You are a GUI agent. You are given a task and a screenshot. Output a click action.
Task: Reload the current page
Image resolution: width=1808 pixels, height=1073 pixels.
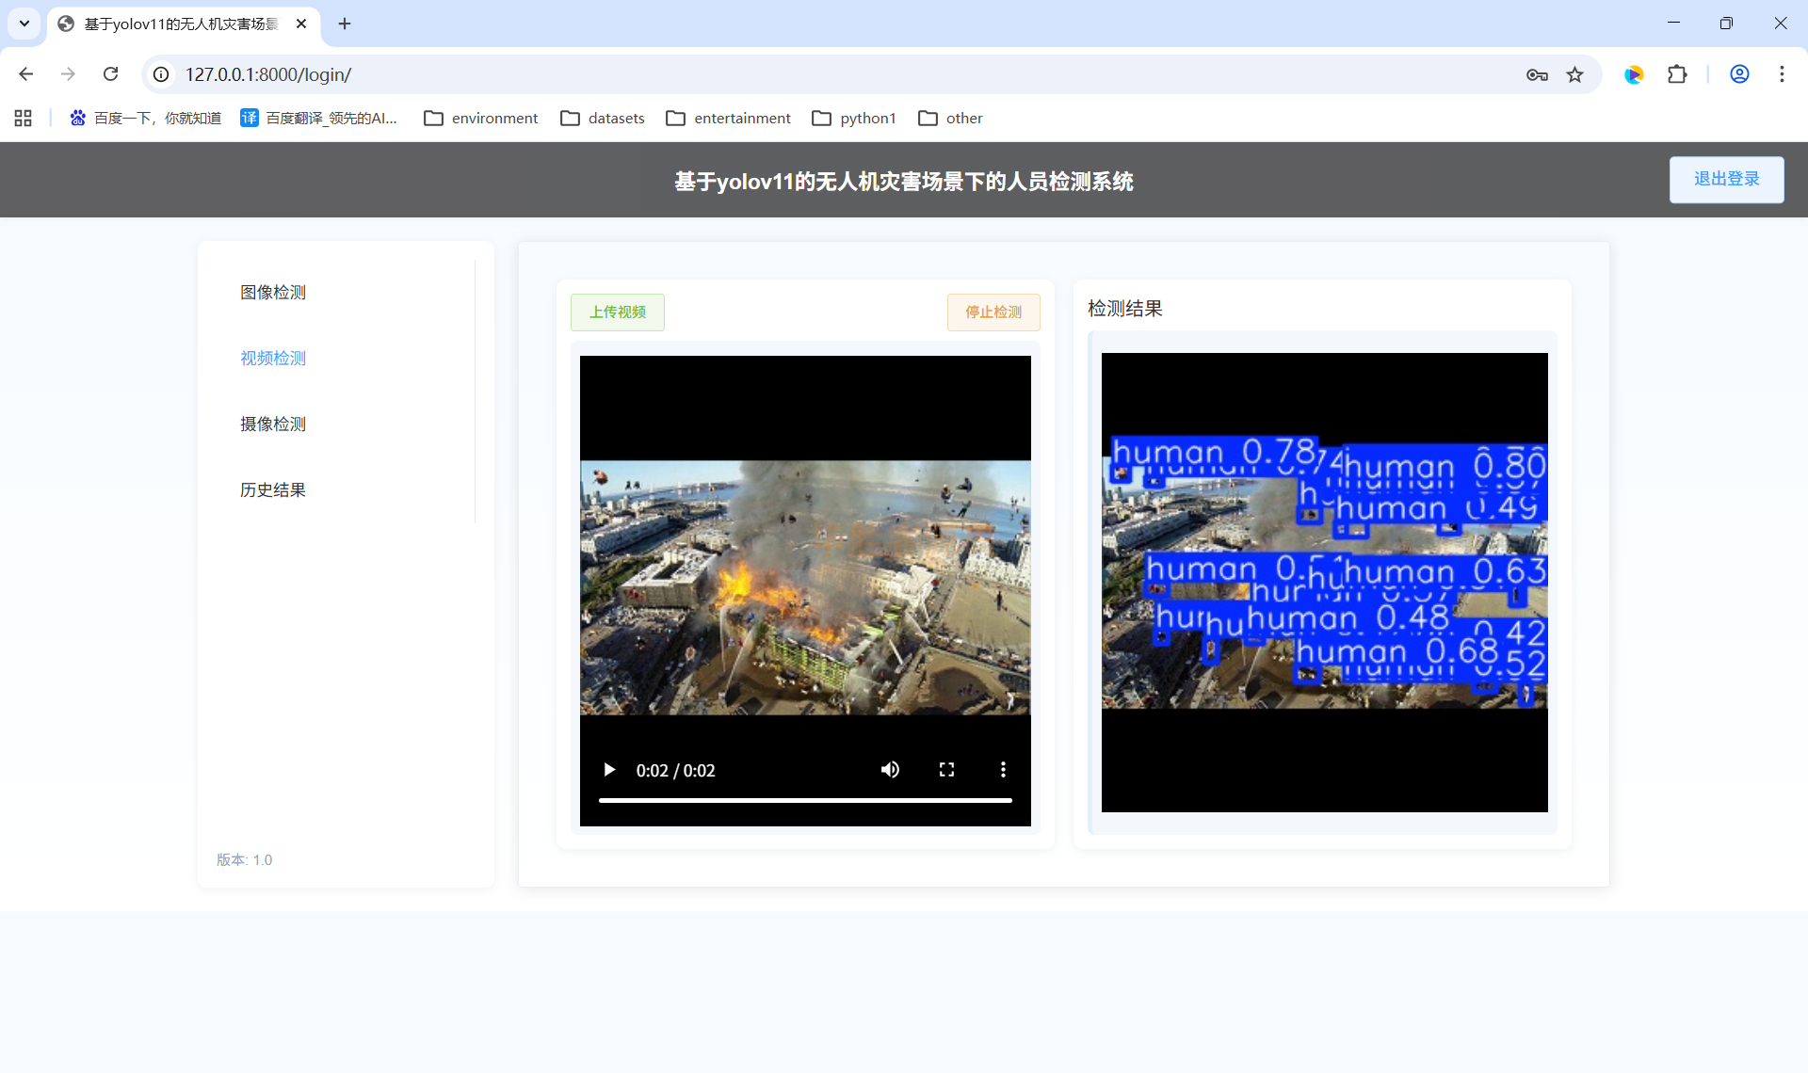[x=111, y=74]
